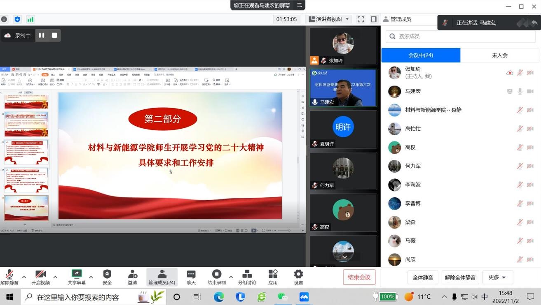Click the Mute All (全体静音) button
The image size is (541, 305).
coord(423,277)
